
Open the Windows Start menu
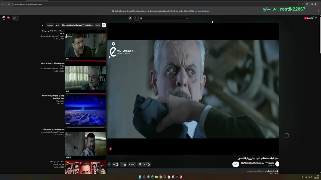(140, 177)
